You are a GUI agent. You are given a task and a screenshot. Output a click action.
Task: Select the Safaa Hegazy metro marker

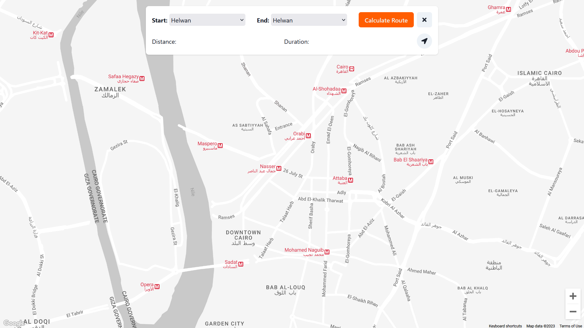[x=142, y=79]
